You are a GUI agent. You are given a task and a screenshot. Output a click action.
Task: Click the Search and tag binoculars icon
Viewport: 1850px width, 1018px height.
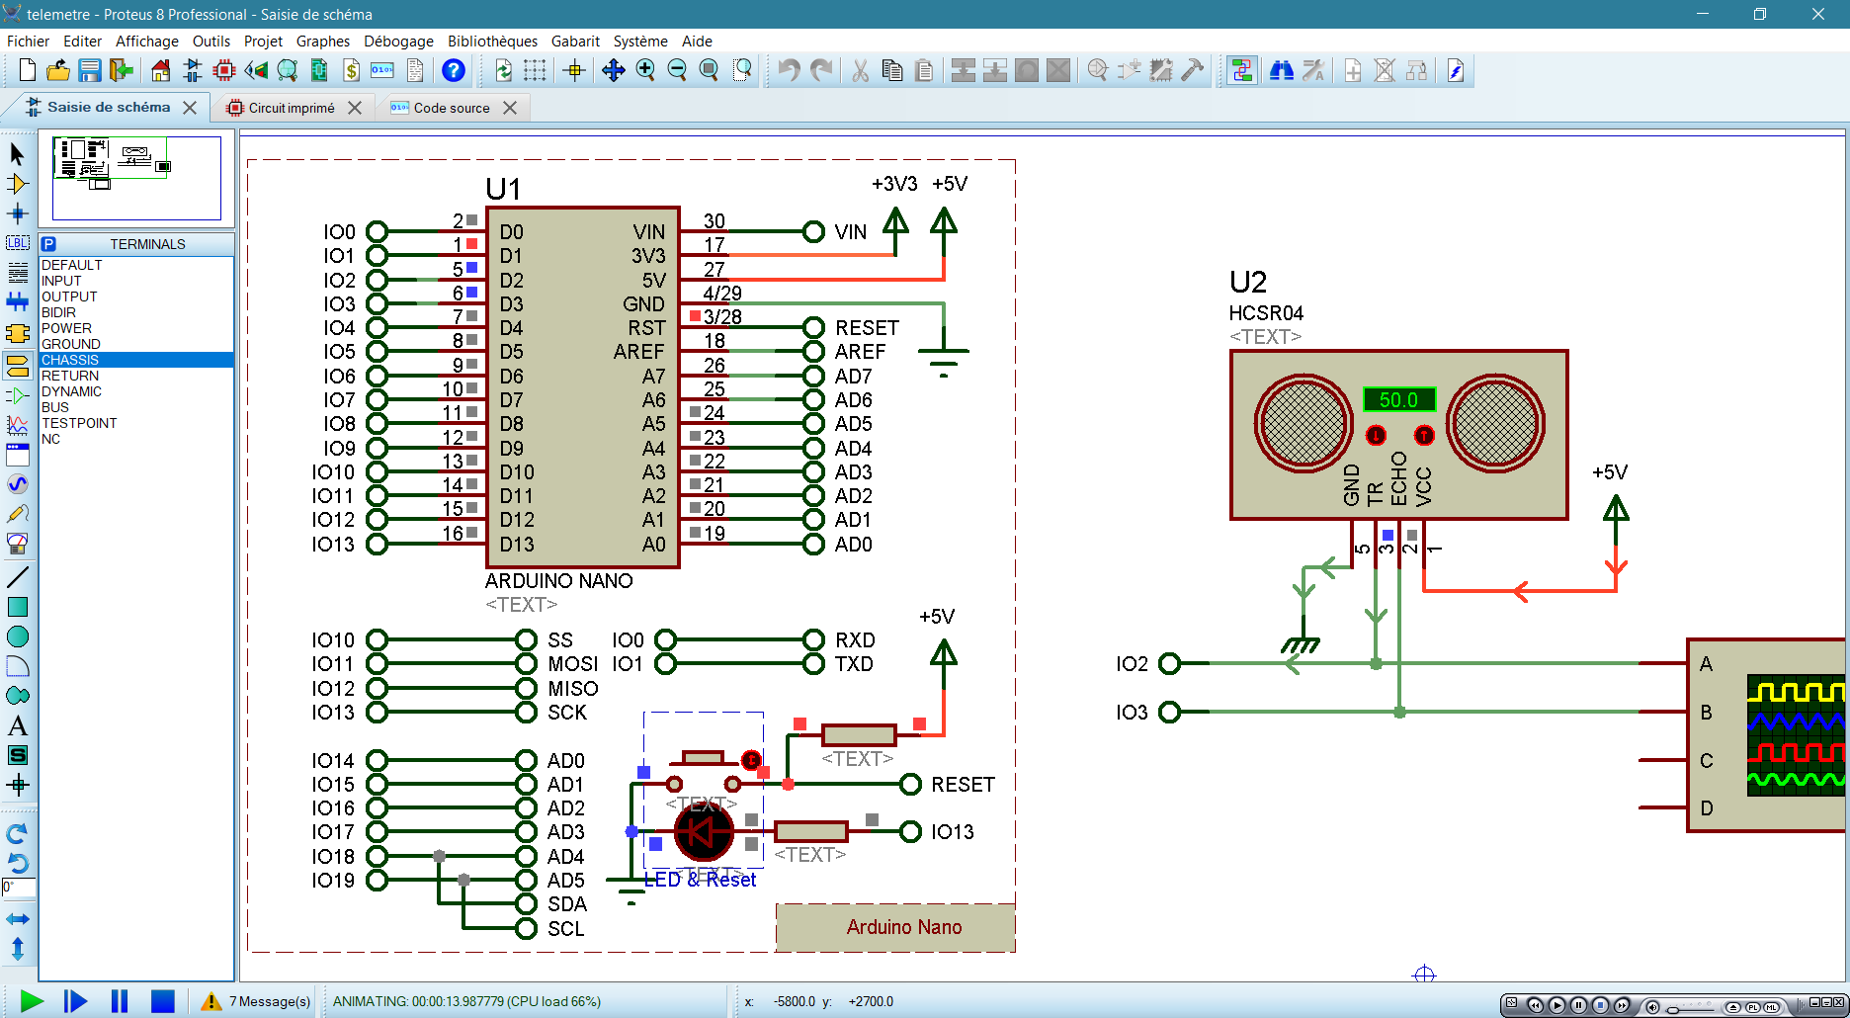tap(1282, 70)
